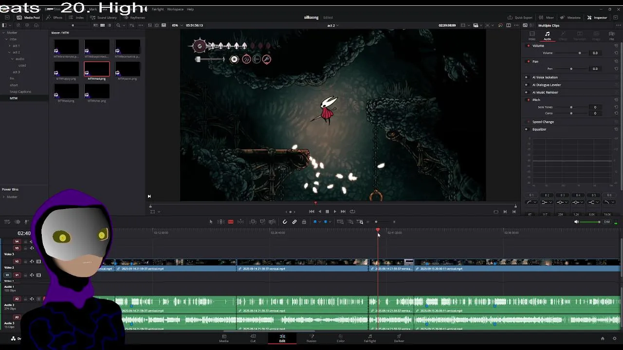This screenshot has height=350, width=623.
Task: Enable AI Music Remixer
Action: coord(526,92)
